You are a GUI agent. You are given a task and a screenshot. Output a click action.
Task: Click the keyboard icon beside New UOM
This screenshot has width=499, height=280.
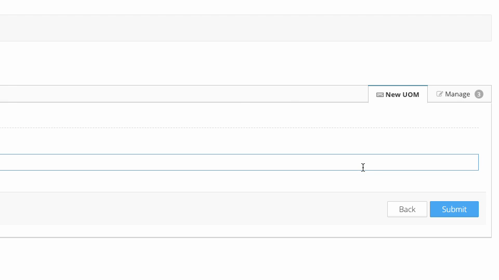379,94
